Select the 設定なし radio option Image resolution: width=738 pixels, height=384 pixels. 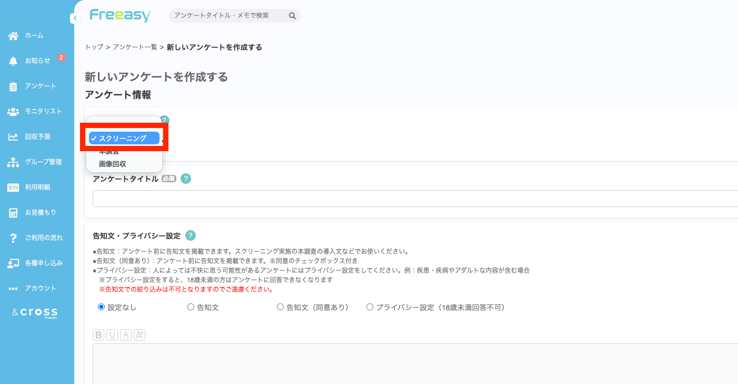tap(101, 307)
